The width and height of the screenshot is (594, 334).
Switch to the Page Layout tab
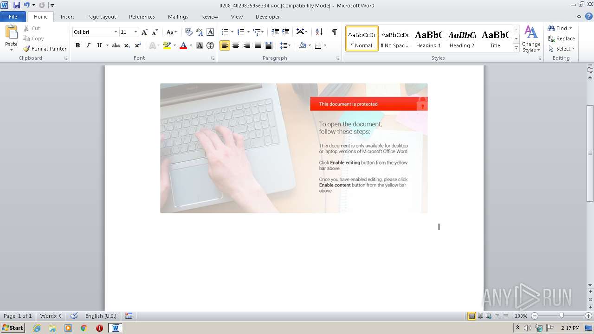pos(102,17)
